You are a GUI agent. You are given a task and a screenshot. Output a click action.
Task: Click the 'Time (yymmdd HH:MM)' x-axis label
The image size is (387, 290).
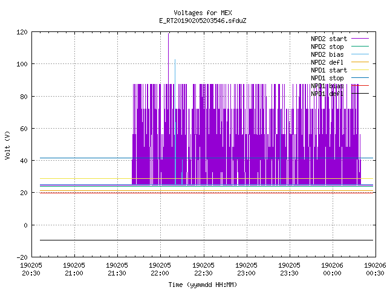pos(203,285)
